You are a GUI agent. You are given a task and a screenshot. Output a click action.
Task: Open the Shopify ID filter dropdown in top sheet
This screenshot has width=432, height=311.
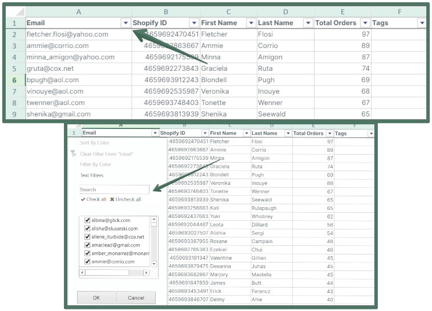coord(194,23)
